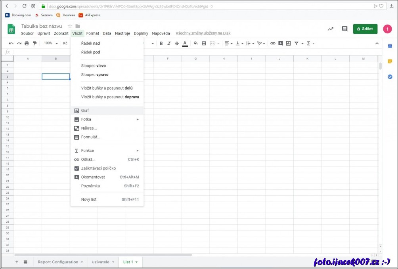The width and height of the screenshot is (398, 269).
Task: Click the undo arrow icon
Action: pyautogui.click(x=11, y=43)
